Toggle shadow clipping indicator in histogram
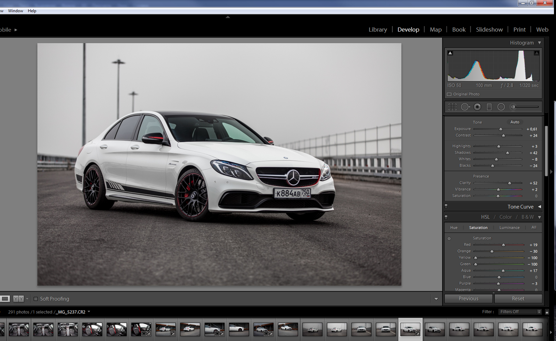This screenshot has height=341, width=556. click(x=450, y=53)
